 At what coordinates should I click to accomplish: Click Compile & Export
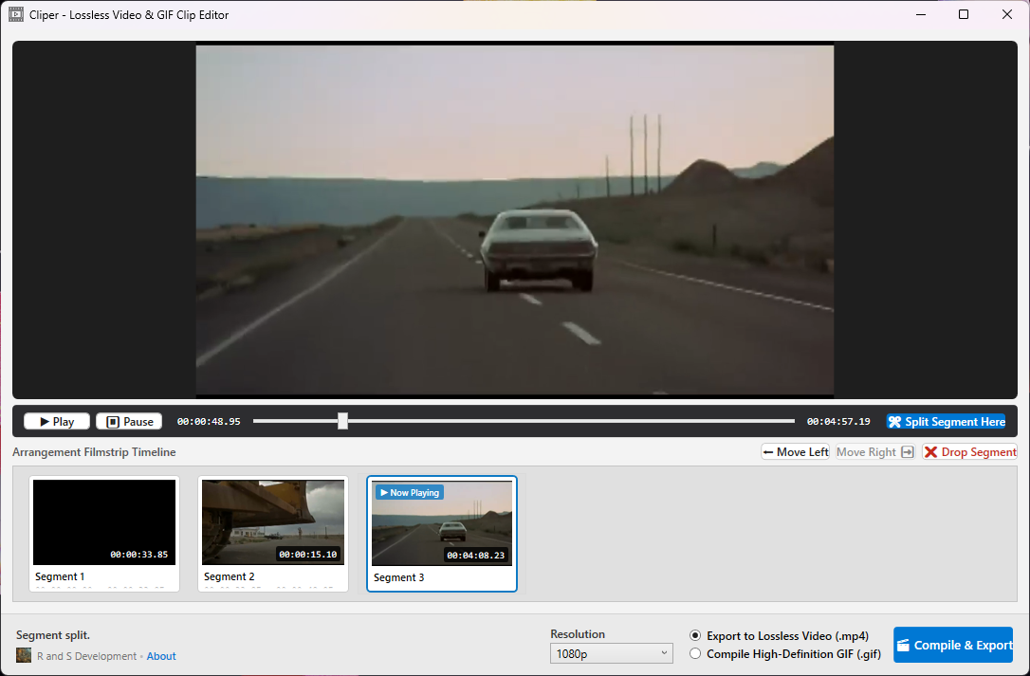tap(953, 645)
